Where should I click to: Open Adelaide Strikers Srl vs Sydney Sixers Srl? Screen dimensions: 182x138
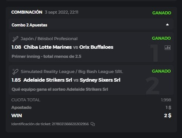point(72,80)
